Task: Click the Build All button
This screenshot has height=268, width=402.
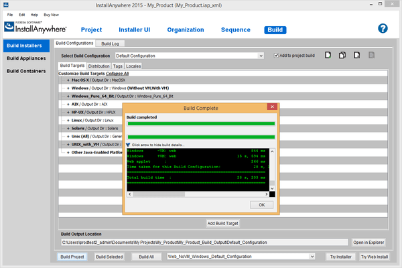Action: coord(146,257)
